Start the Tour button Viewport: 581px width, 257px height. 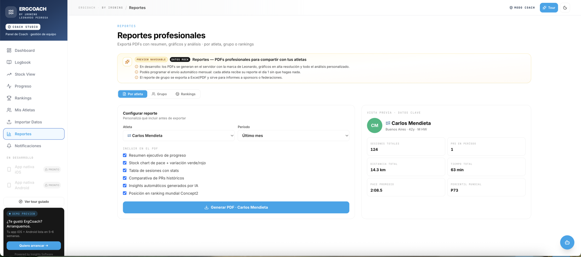tap(549, 8)
